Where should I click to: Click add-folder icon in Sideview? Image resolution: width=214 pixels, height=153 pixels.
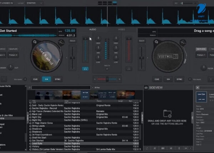pos(167,113)
